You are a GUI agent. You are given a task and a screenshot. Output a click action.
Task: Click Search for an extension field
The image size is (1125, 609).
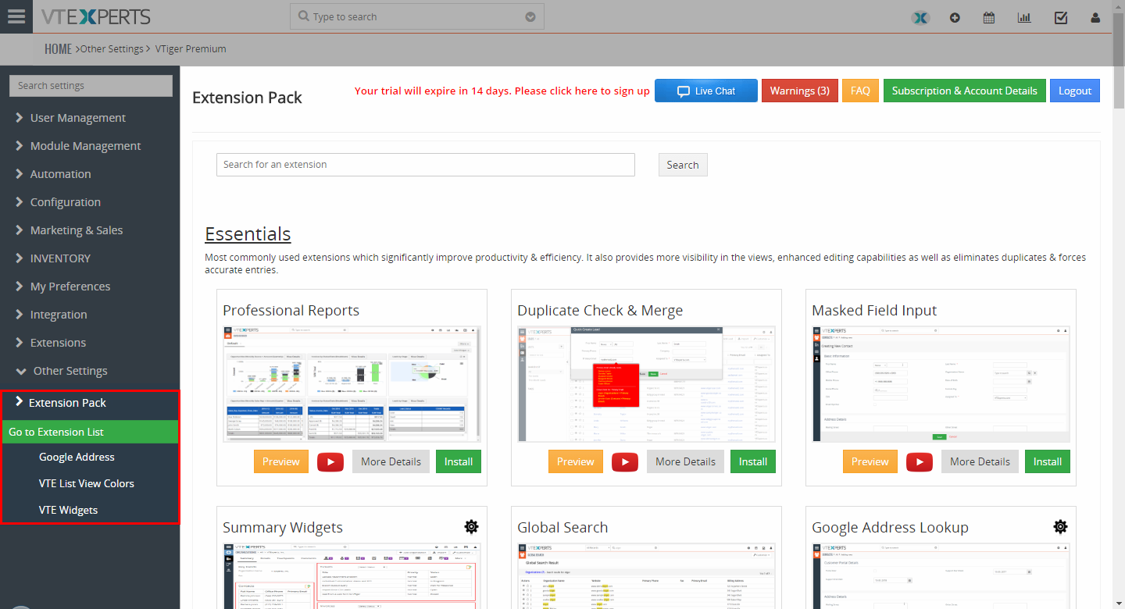point(426,165)
